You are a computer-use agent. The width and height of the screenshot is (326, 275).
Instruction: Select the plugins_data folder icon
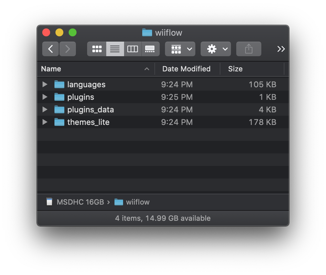click(59, 109)
